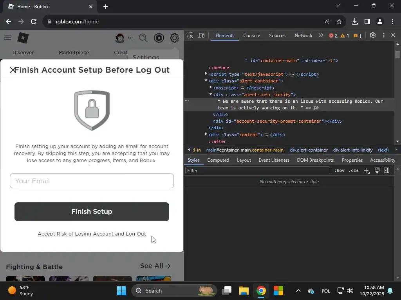Focus the Your Email input field
Screen dimensions: 401x300
point(92,181)
